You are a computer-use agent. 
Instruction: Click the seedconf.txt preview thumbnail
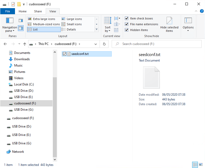[151, 78]
